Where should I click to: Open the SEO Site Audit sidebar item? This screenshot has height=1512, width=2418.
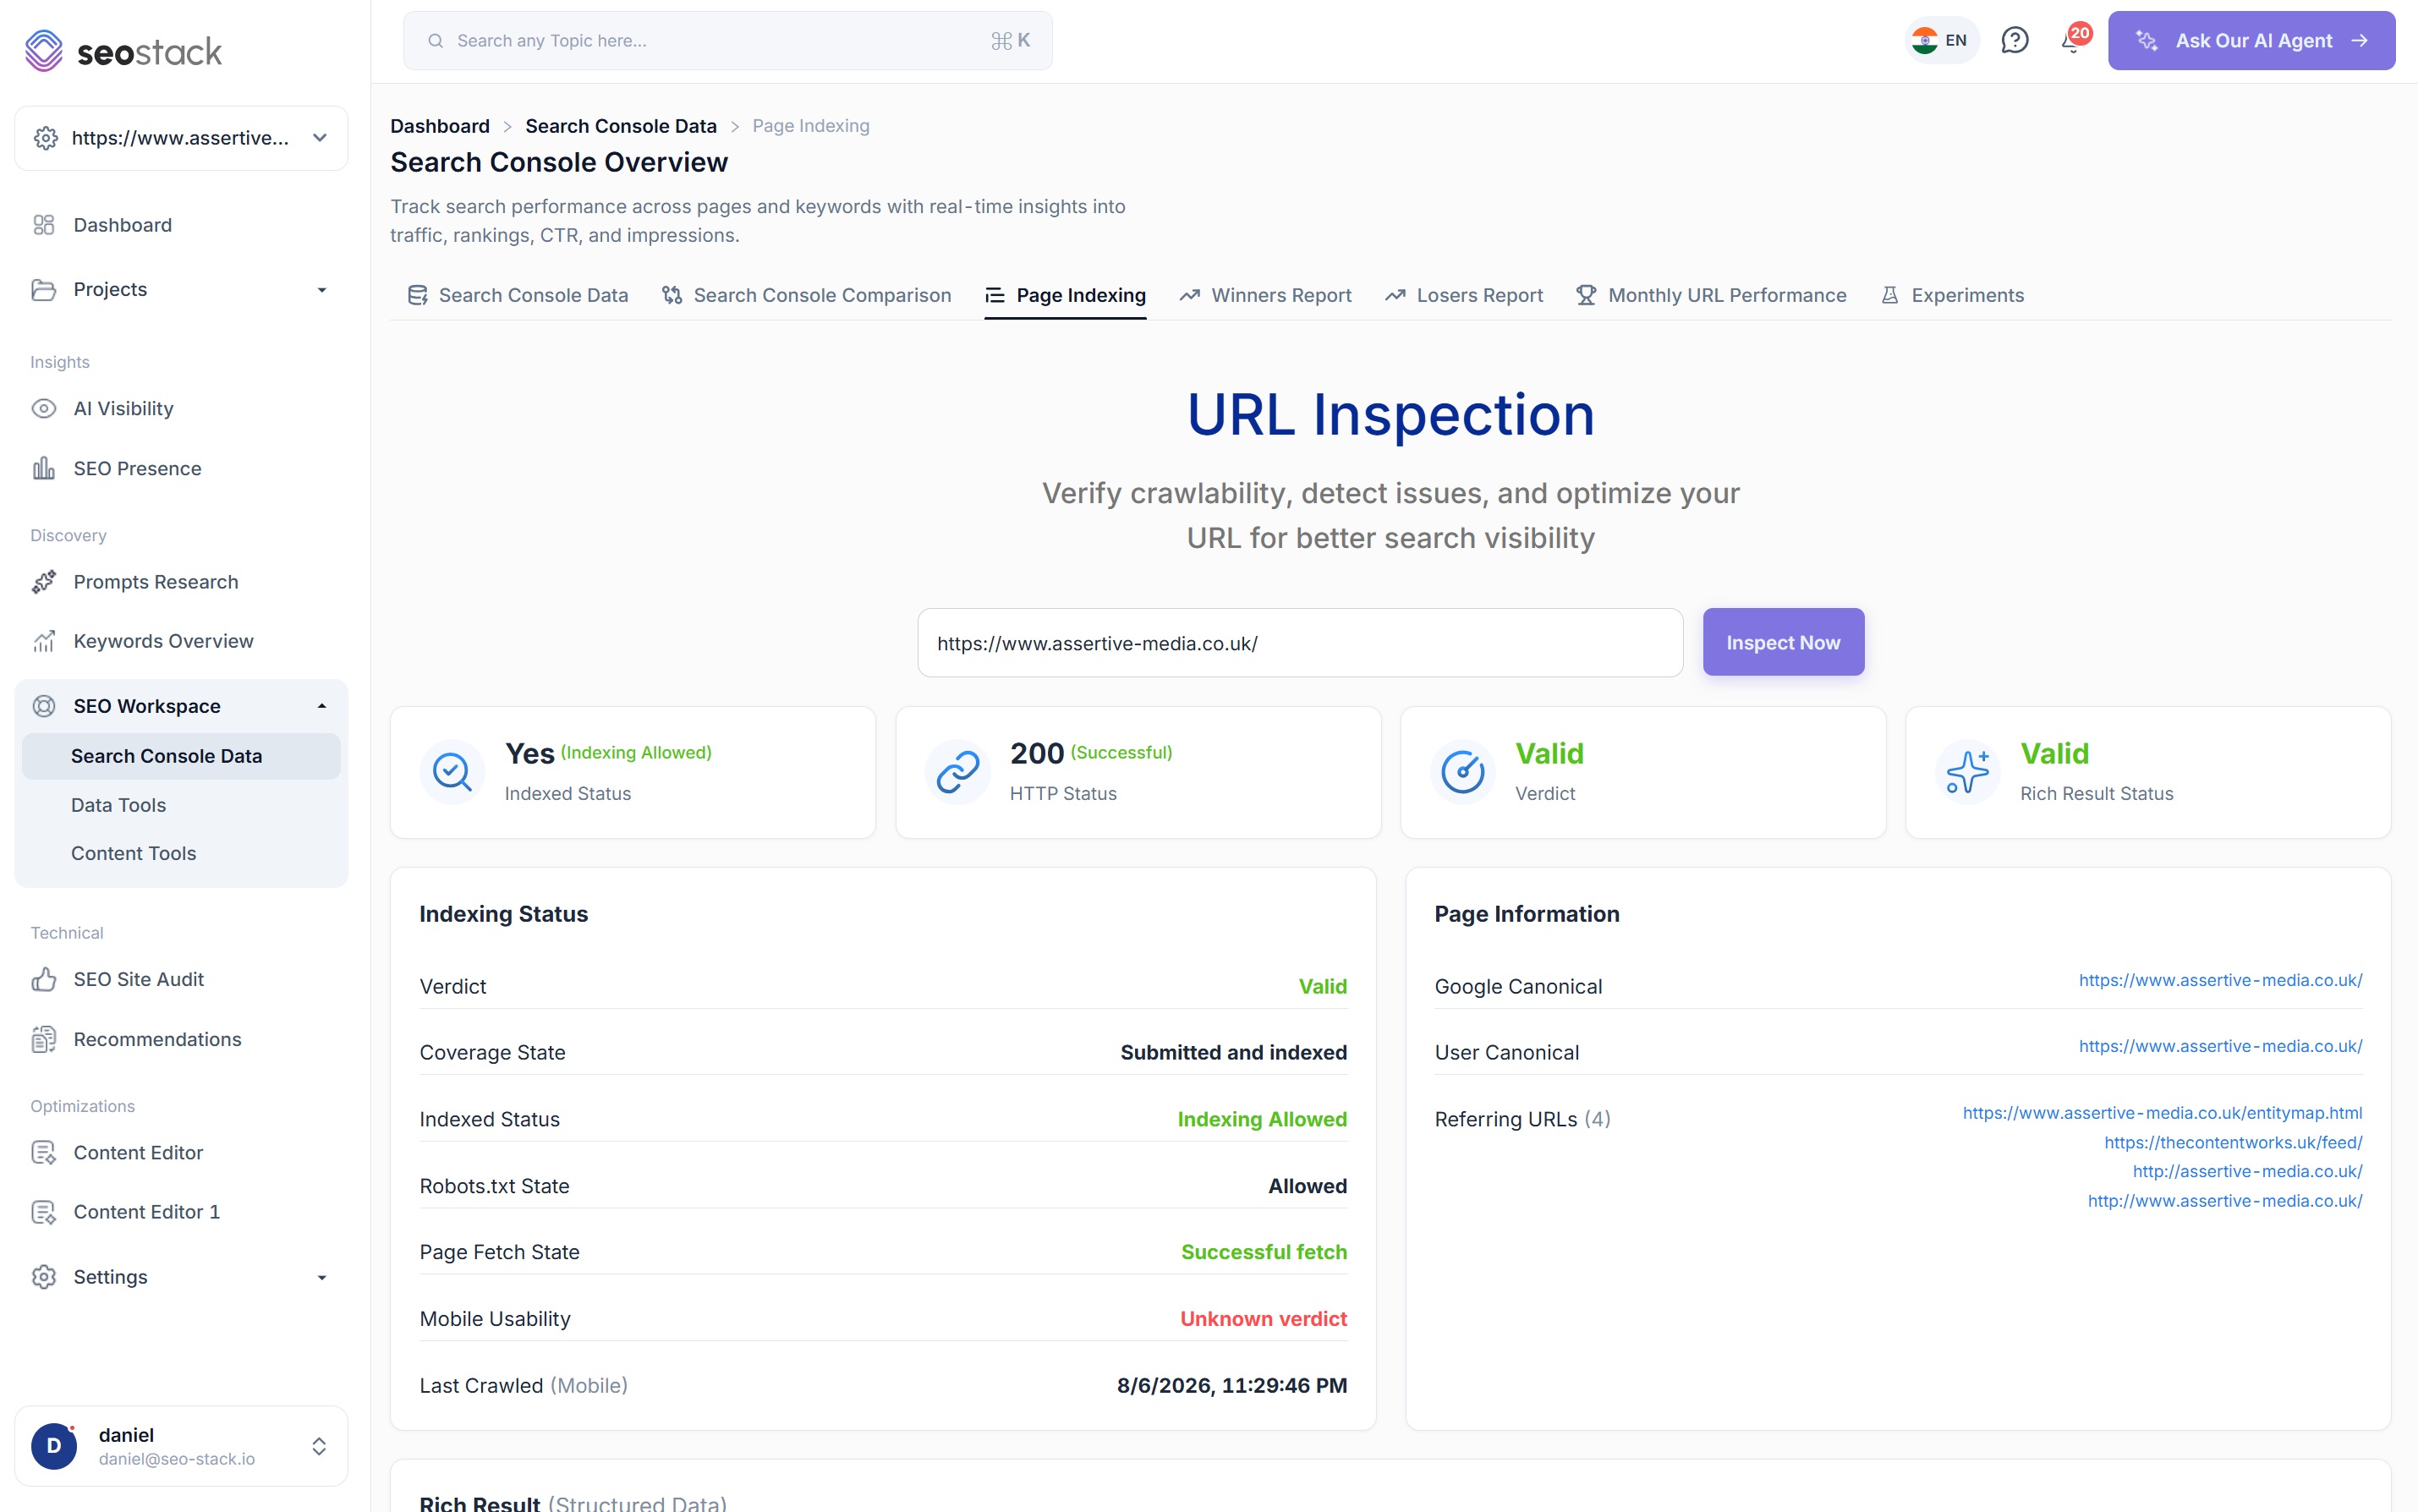[181, 979]
